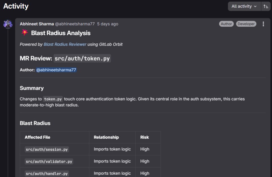This screenshot has width=272, height=177.
Task: Click the Blast Radius Analysis title
Action: coord(61,33)
